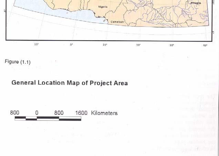Screen dimensions: 219x156
Task: Click the 10° longitude label beneath Cameroon
Action: coord(105,45)
